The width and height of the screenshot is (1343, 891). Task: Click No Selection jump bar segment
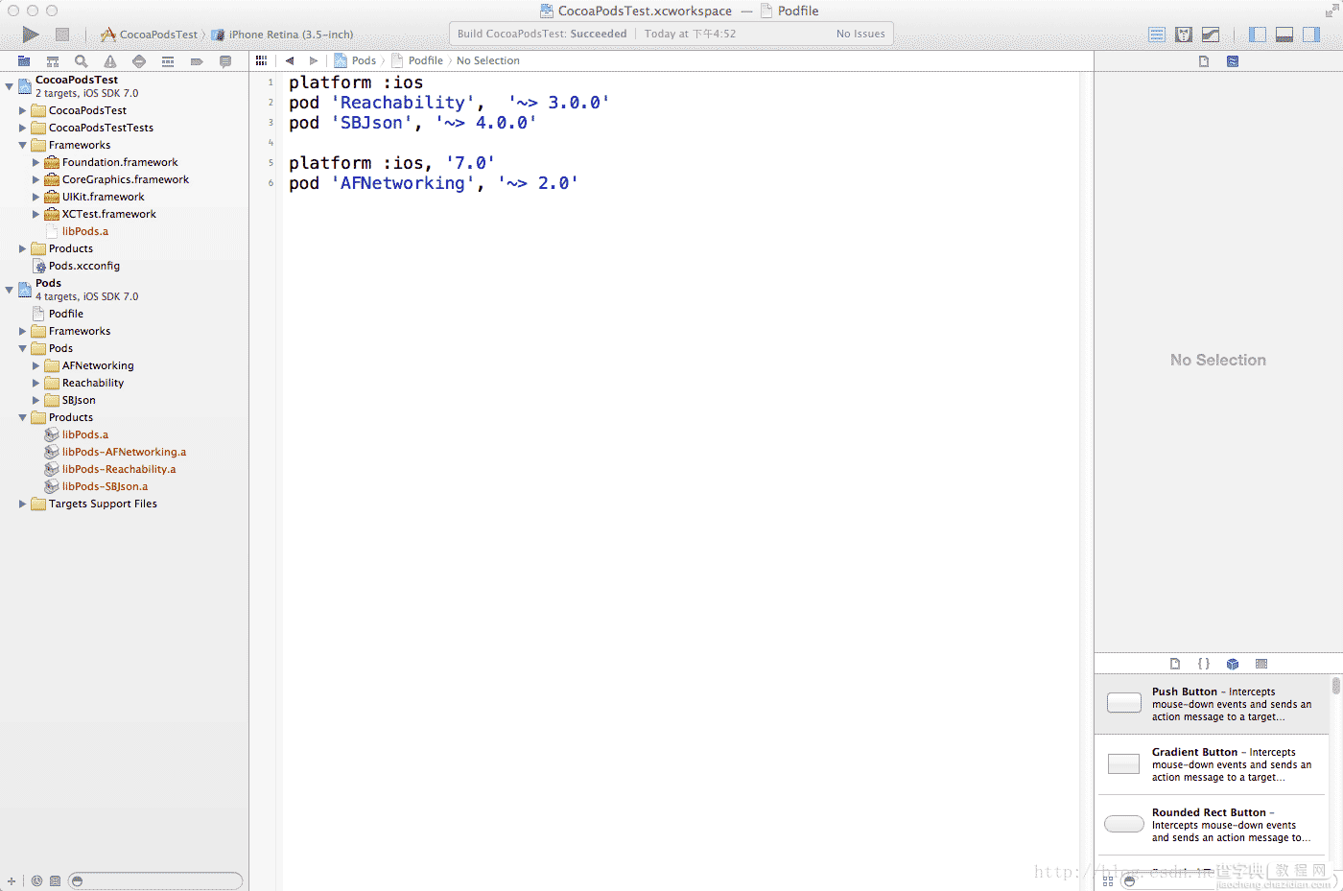488,60
